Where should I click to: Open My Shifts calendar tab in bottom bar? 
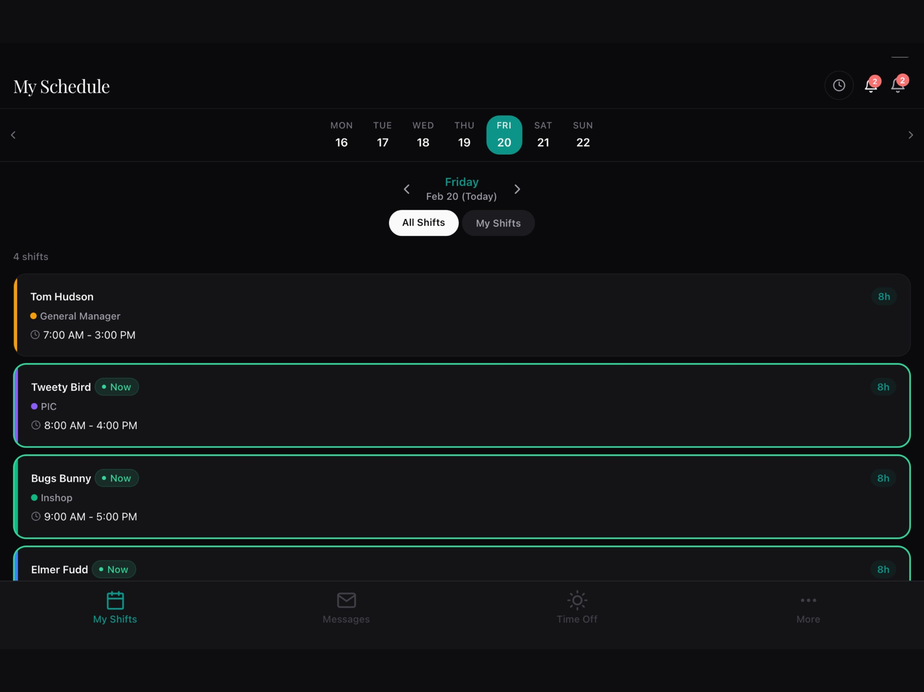[115, 607]
